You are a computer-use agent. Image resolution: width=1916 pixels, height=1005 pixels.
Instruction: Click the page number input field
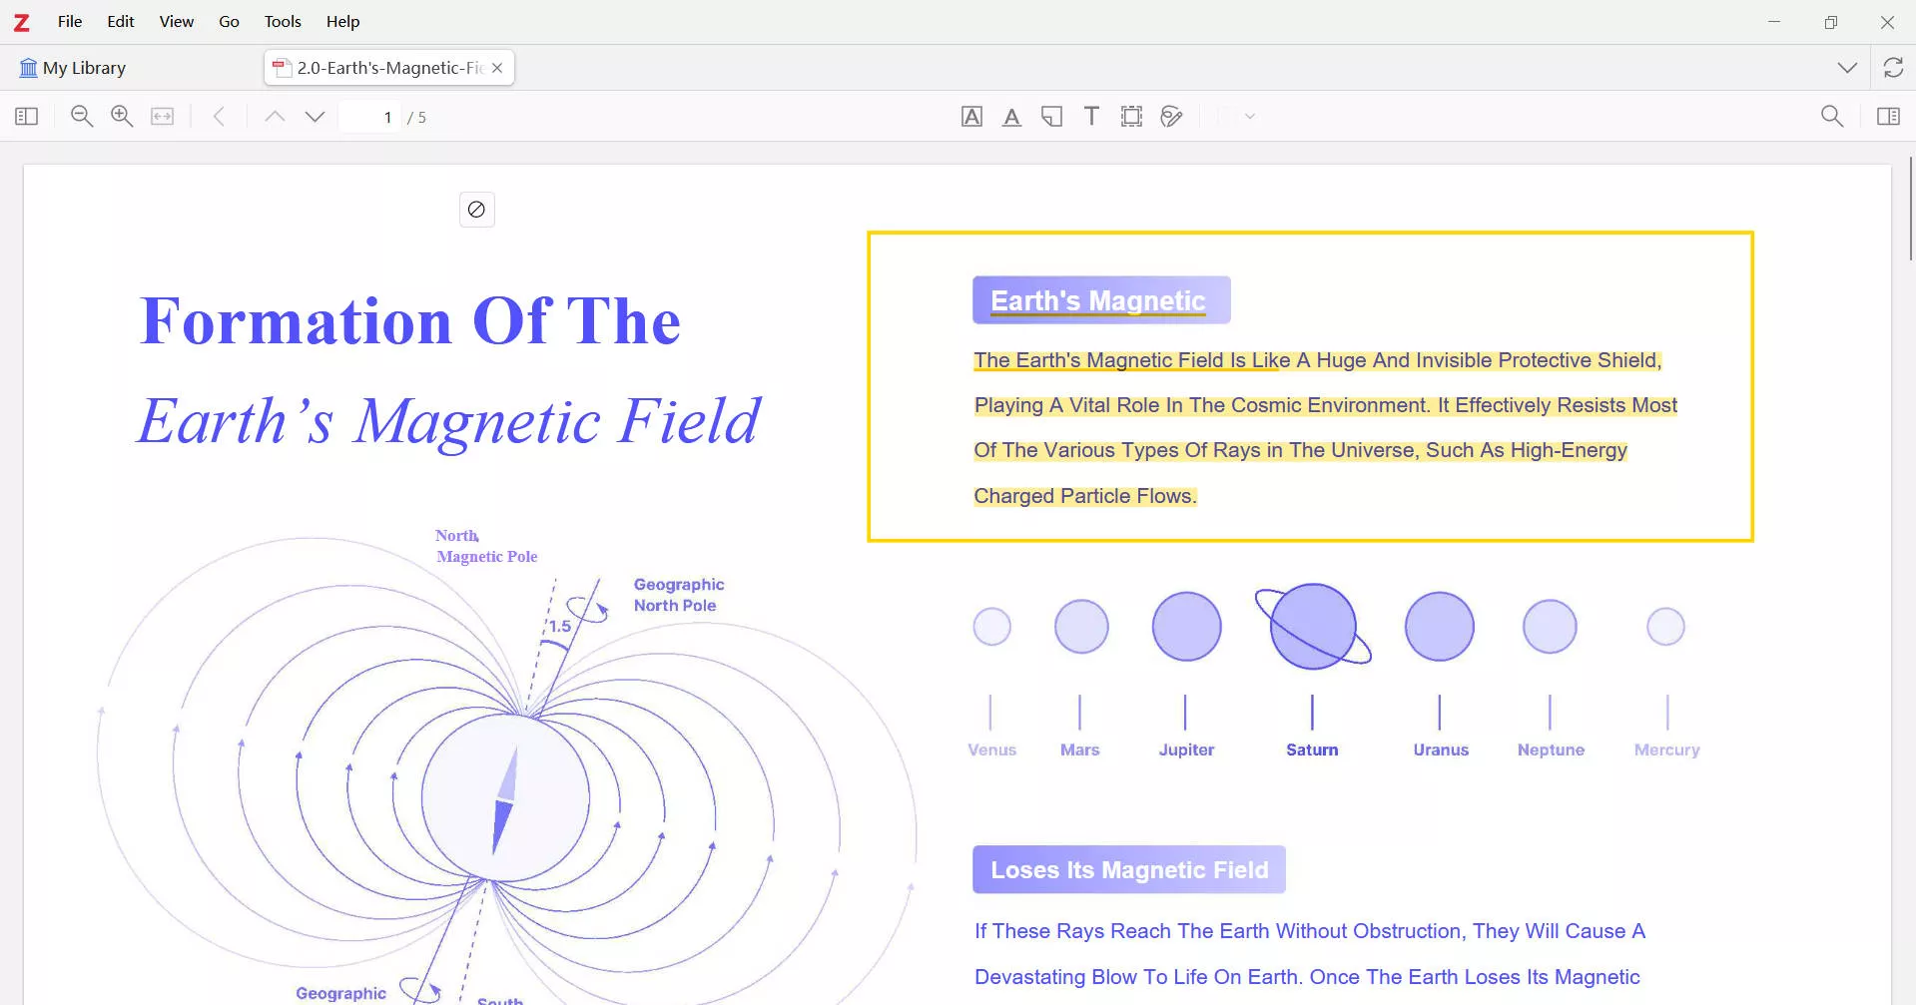pos(369,117)
